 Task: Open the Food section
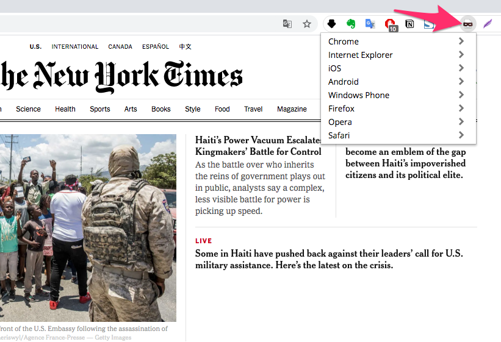coord(222,109)
